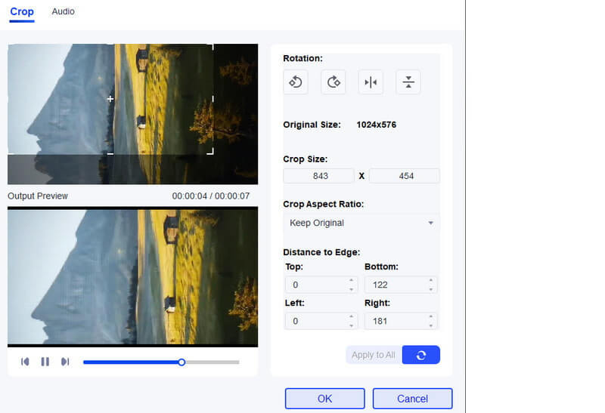Rotate video 90 degrees clockwise

point(334,82)
